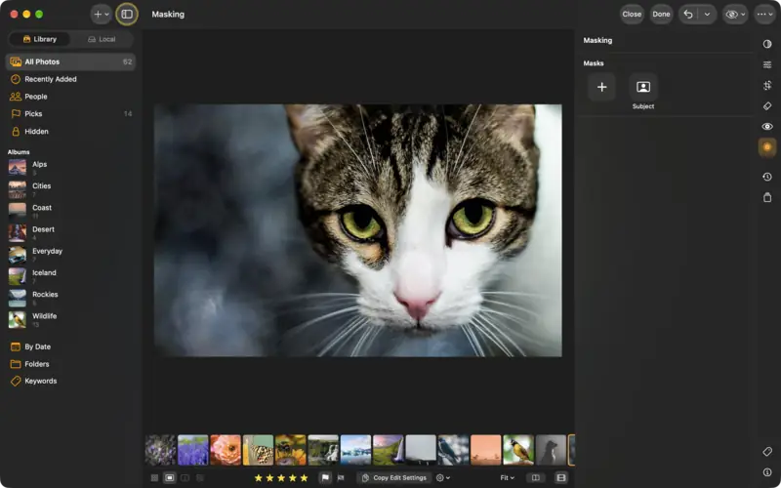
Task: Open the edit History clock icon
Action: pos(767,177)
